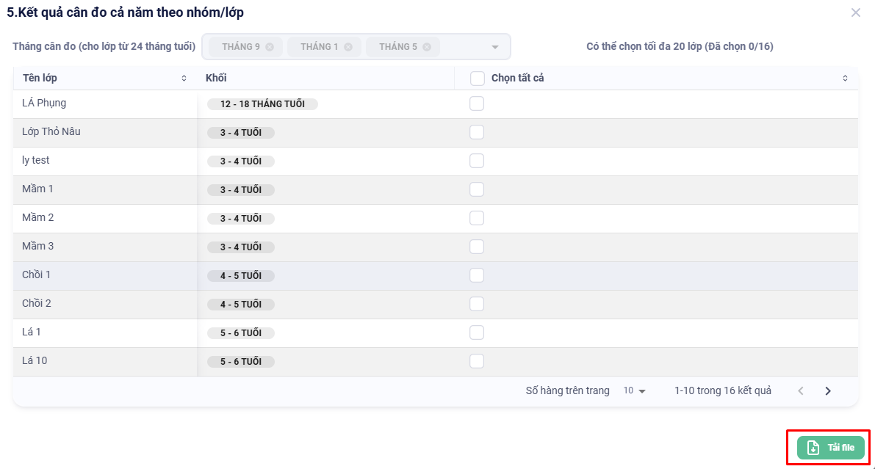
Task: Click the 12 - 18 THÁNG TUỔI tag
Action: pyautogui.click(x=262, y=104)
